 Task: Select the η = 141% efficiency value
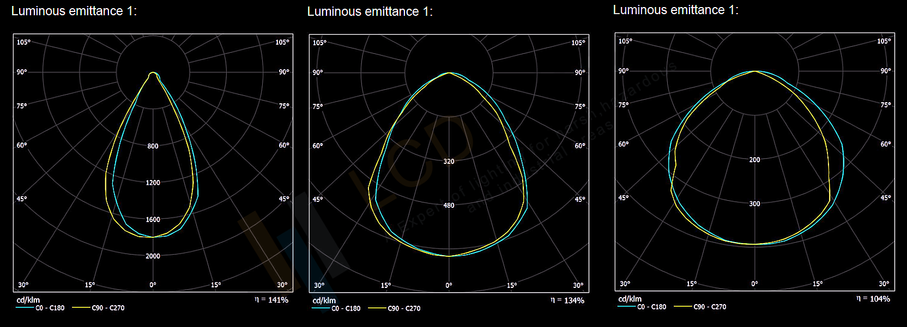[x=271, y=300]
